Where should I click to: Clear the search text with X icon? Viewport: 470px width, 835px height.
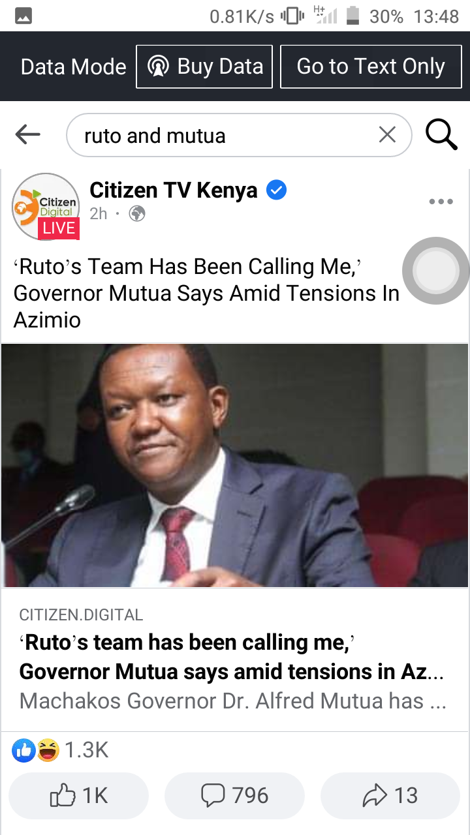[x=387, y=135]
